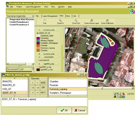Image resolution: width=135 pixels, height=115 pixels.
Task: Click the Persembahan Mesyuarat banner title
Action: tap(22, 11)
